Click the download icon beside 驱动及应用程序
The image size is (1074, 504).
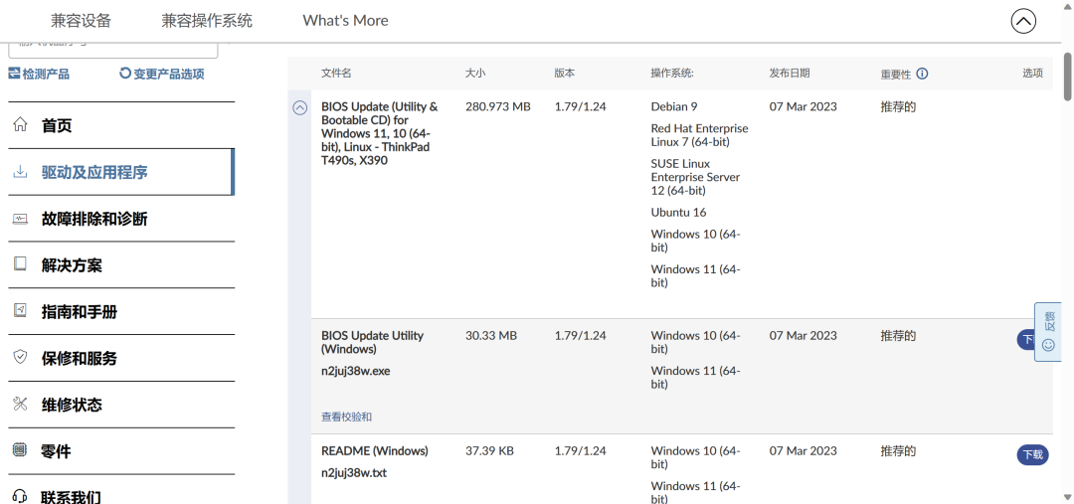point(21,172)
